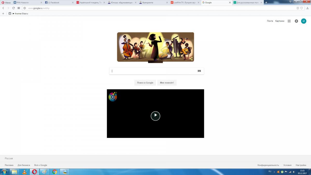
Task: Open the on-screen keyboard icon
Action: 199,71
